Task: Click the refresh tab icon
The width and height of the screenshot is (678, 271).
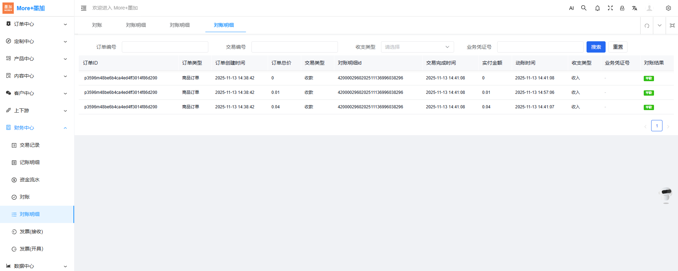Action: click(x=647, y=25)
